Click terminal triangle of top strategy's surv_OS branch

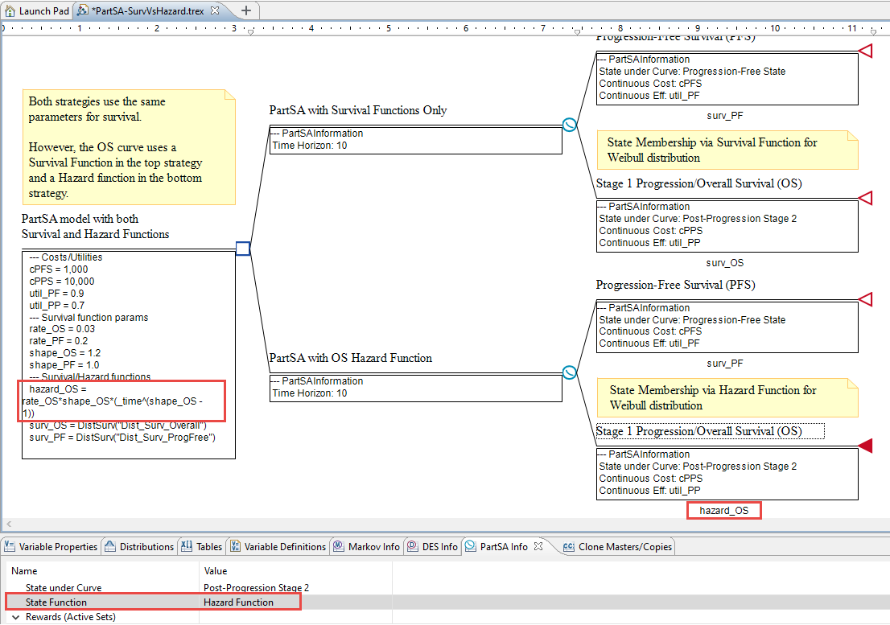point(865,198)
